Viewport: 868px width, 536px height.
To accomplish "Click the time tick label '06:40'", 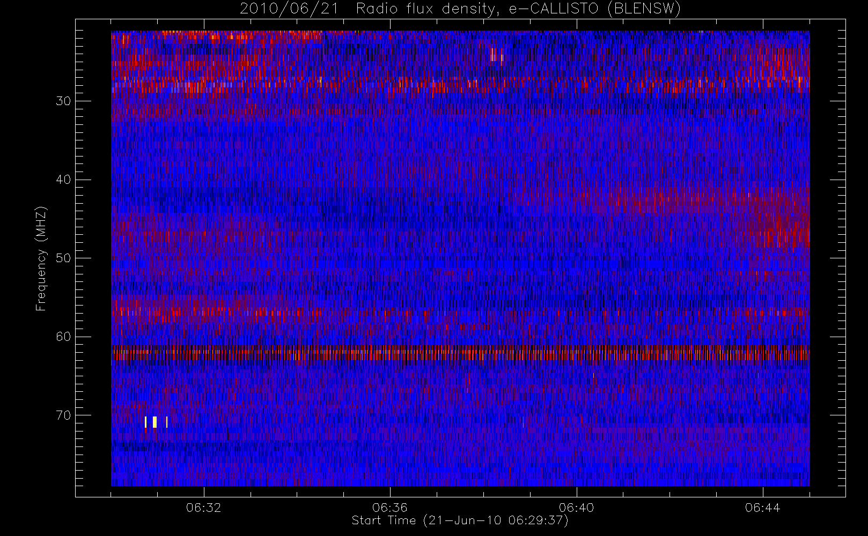I will coord(576,508).
